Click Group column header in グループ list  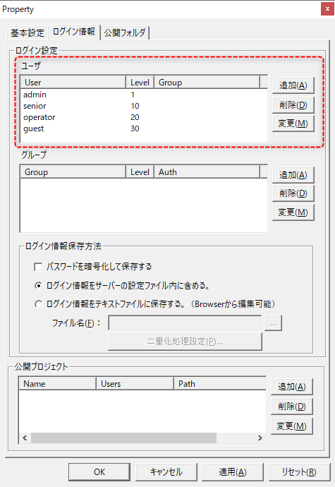(x=73, y=172)
